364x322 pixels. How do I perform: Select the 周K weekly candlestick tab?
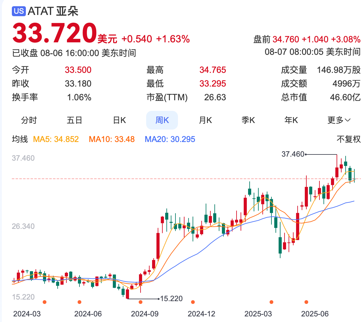pyautogui.click(x=162, y=120)
